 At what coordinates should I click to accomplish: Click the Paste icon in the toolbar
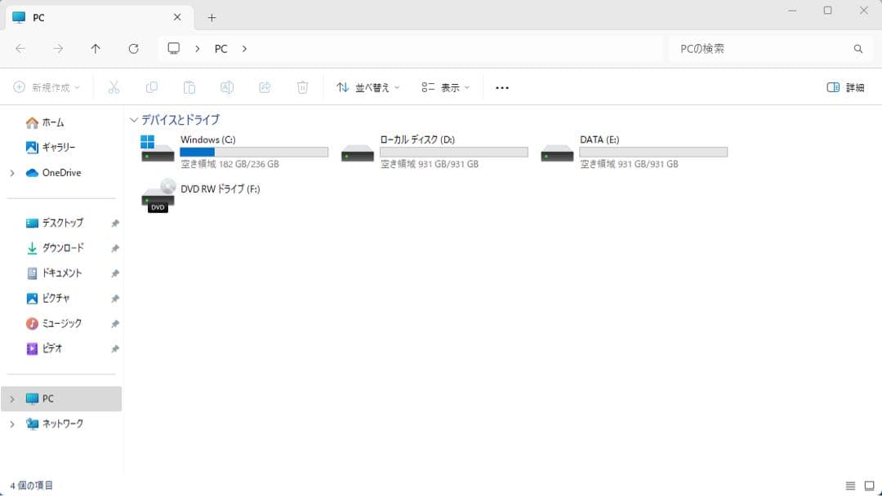pyautogui.click(x=189, y=87)
